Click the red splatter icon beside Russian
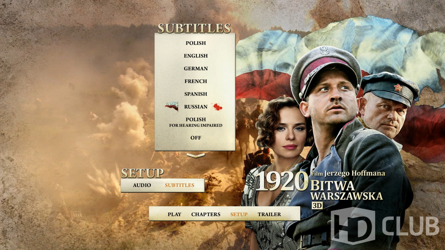Image resolution: width=445 pixels, height=250 pixels. [217, 107]
